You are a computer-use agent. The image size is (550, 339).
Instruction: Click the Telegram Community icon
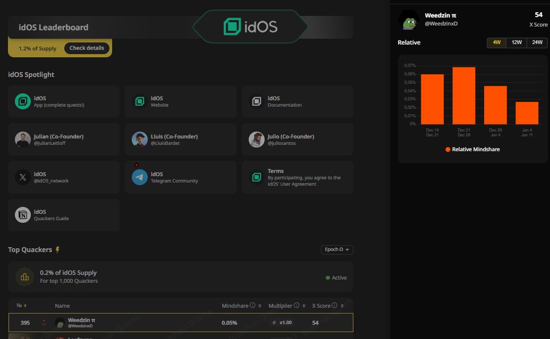pyautogui.click(x=140, y=177)
